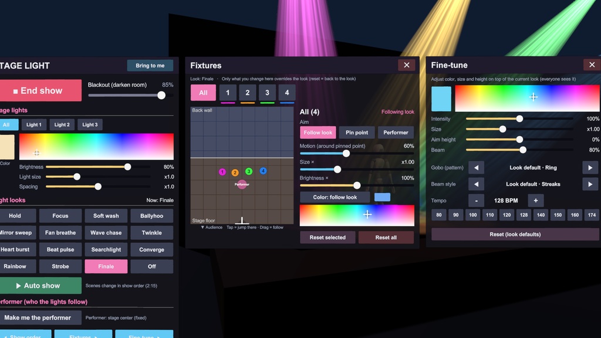Click the Spacing slider handle
Screen dimensions: 601x338
pos(98,187)
